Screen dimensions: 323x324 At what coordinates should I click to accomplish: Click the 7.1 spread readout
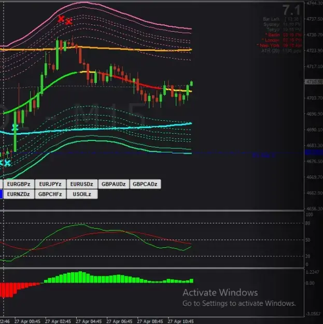(x=291, y=10)
